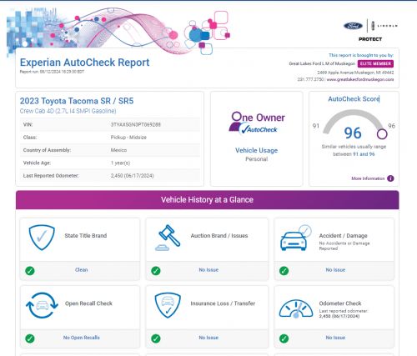Screen dimensions: 417x356
Task: Click the Last Reported Odometer value in details table
Action: pos(132,176)
